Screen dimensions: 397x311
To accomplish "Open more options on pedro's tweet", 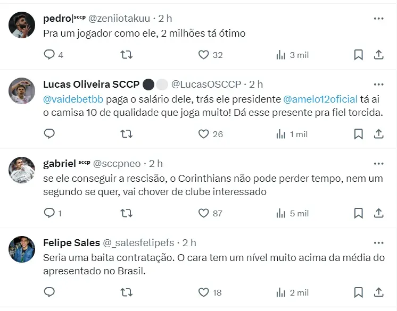I will [x=378, y=19].
